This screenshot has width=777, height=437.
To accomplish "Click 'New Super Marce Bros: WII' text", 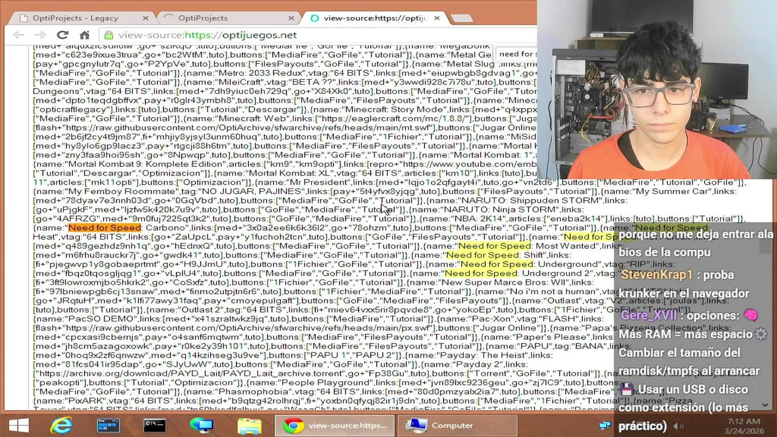I will [503, 282].
